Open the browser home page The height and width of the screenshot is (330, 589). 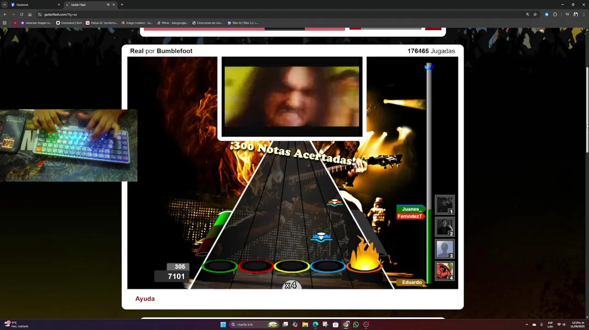pos(30,14)
